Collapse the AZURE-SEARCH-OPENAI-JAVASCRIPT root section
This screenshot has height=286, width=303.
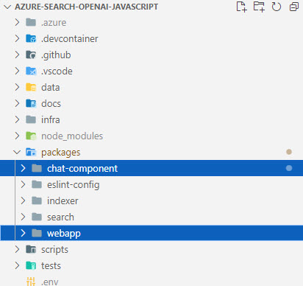7,7
